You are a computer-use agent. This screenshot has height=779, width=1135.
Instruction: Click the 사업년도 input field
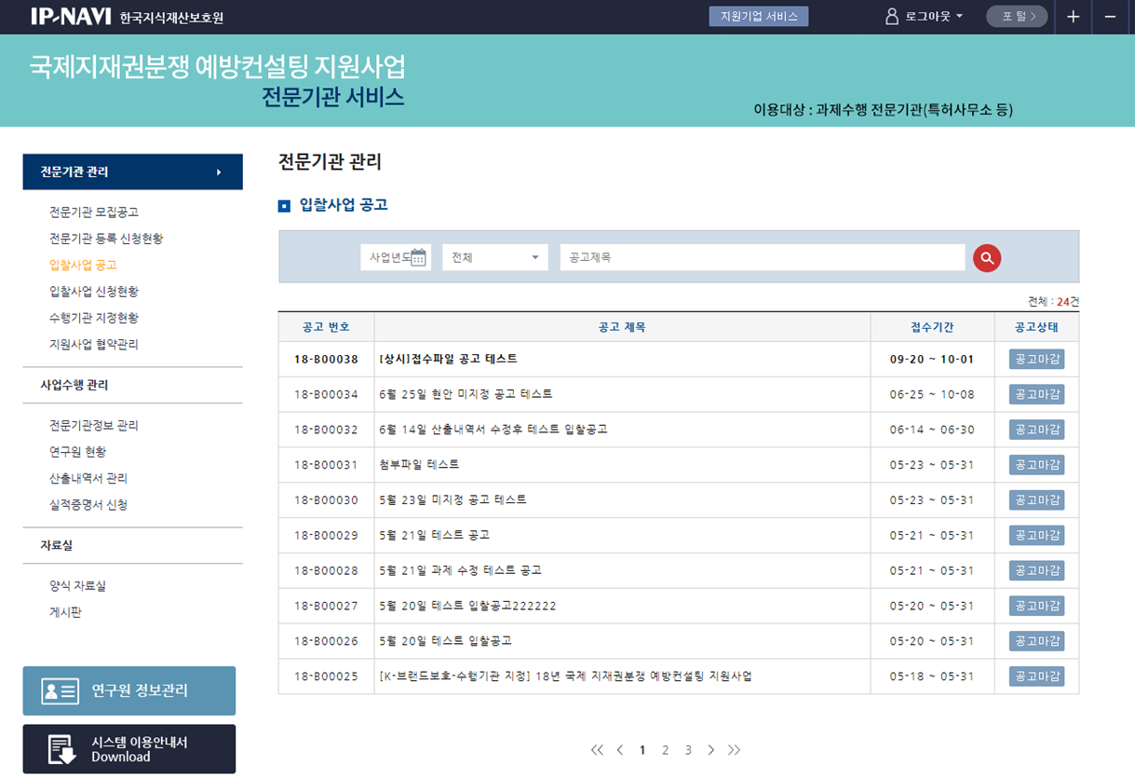coord(396,257)
